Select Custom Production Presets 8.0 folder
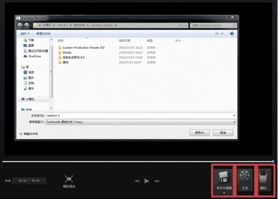The width and height of the screenshot is (278, 199). 81,48
